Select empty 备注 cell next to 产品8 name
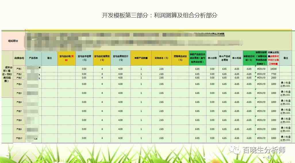 coord(49,120)
